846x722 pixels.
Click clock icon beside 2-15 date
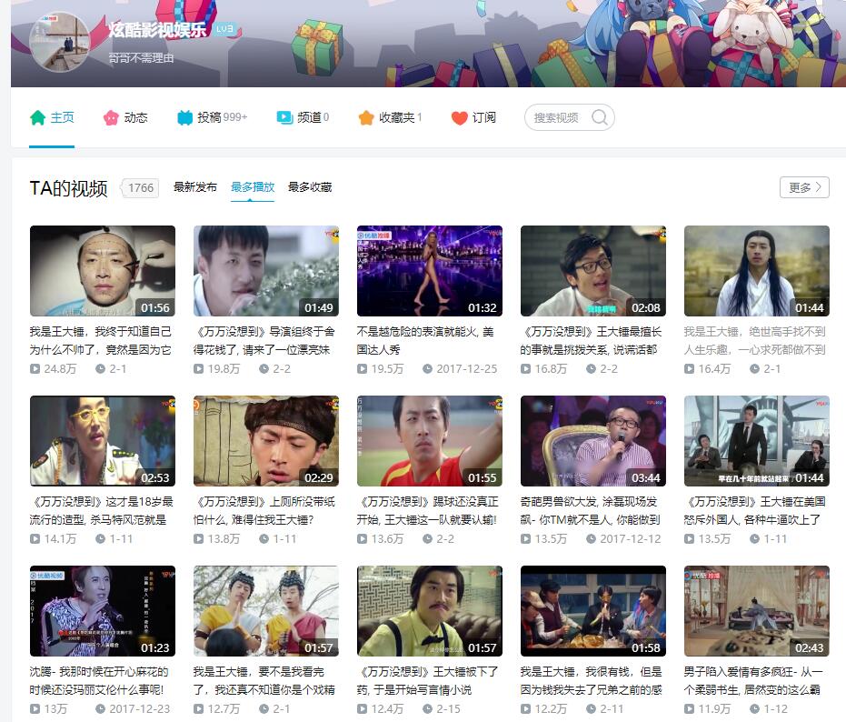coord(427,709)
